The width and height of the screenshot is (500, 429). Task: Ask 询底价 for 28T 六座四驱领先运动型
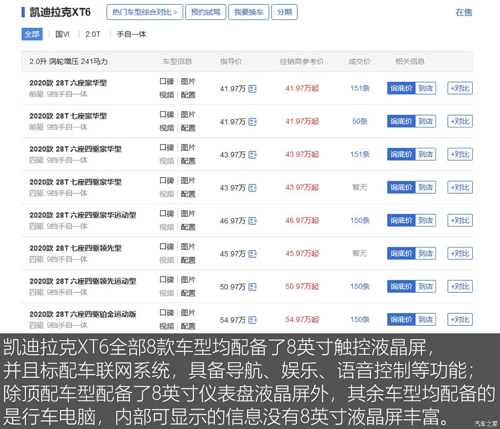401,286
